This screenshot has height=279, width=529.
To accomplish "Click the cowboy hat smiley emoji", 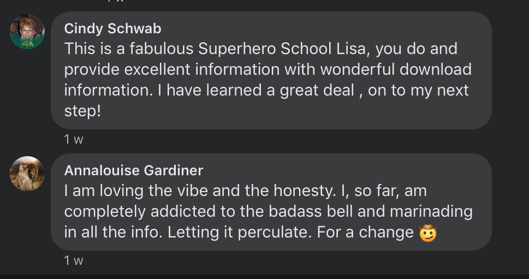I will coord(429,233).
